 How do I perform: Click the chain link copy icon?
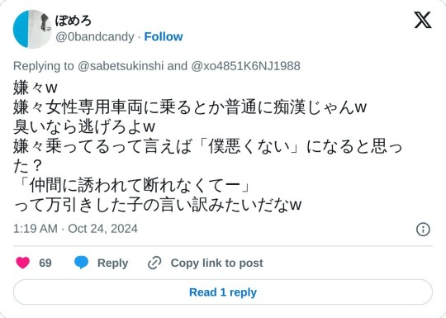154,263
